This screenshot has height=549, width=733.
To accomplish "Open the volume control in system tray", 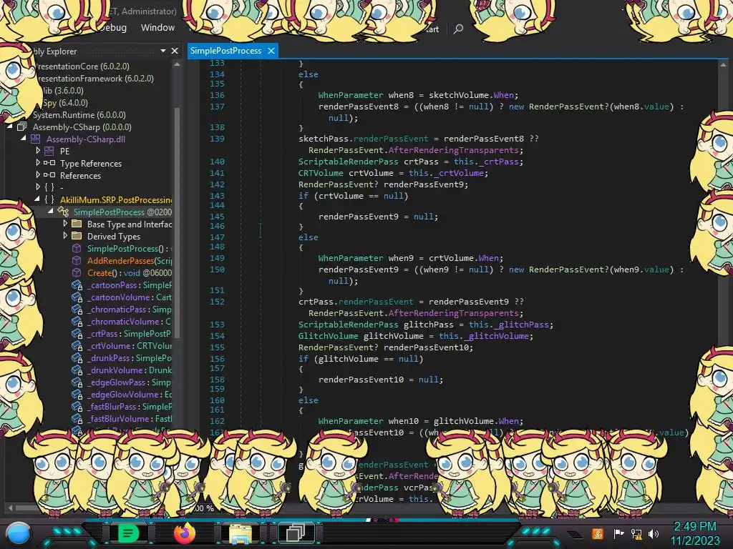I will pos(654,533).
